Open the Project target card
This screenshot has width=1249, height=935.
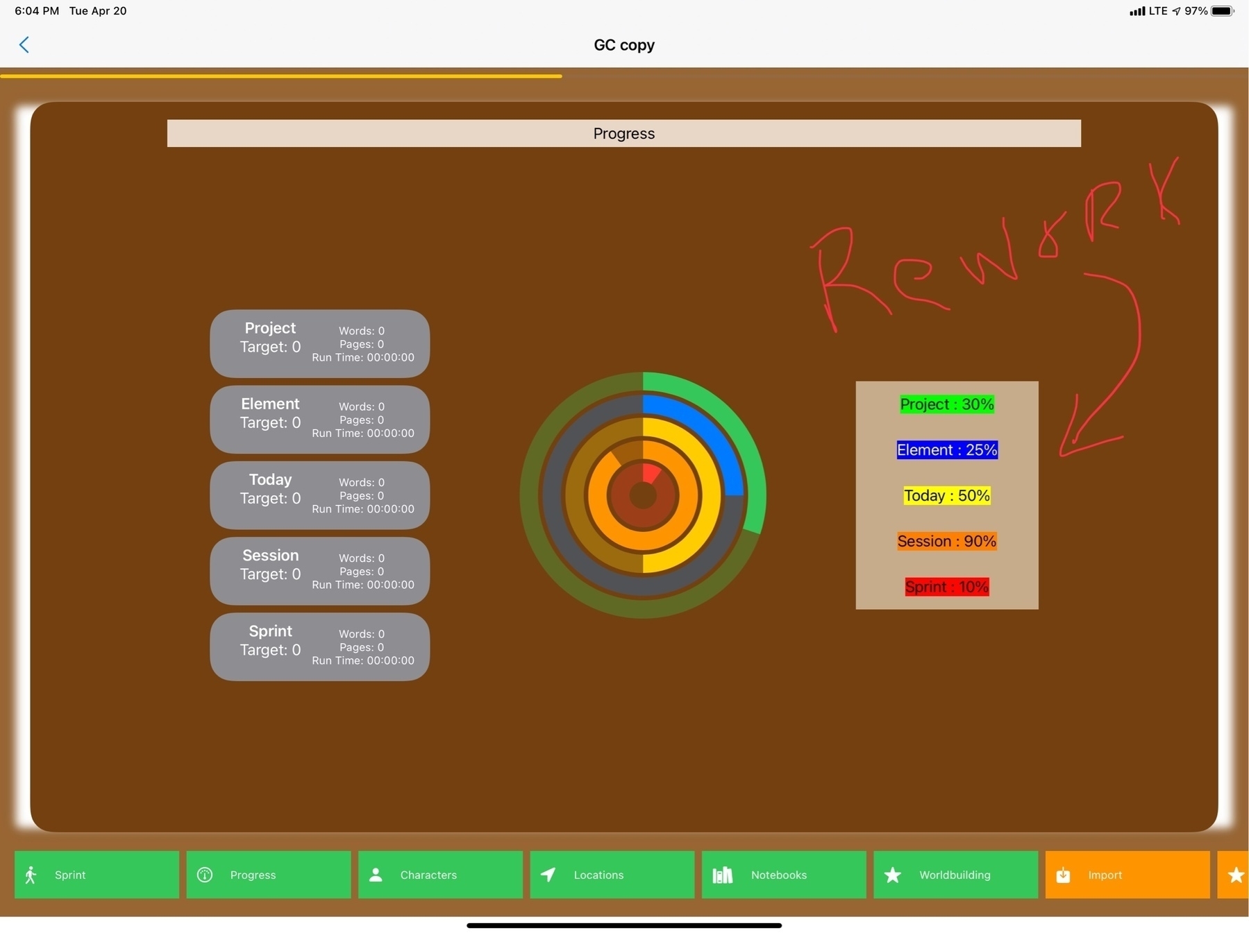pos(319,343)
